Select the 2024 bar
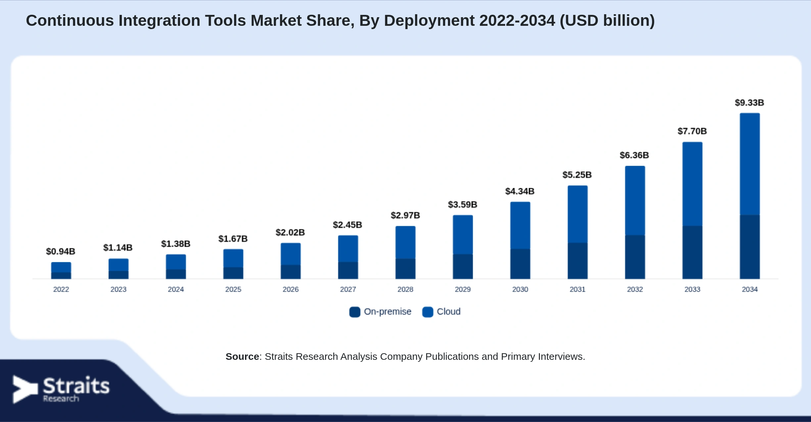 click(x=176, y=267)
